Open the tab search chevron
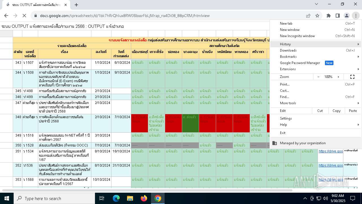This screenshot has height=204, width=362. tap(317, 4)
